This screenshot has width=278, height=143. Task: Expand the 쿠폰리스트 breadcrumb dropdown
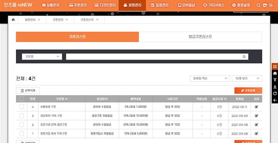(89, 20)
